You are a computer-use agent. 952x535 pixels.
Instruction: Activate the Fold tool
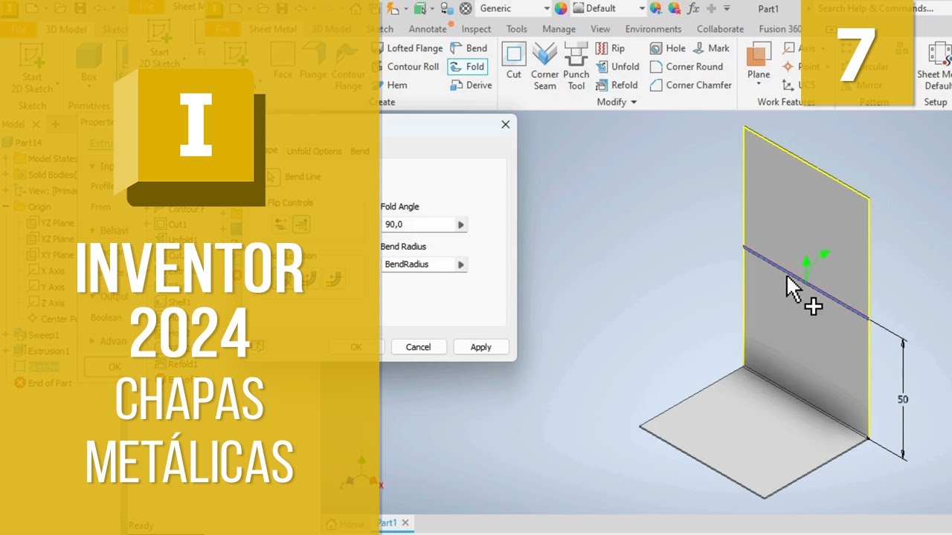click(467, 66)
